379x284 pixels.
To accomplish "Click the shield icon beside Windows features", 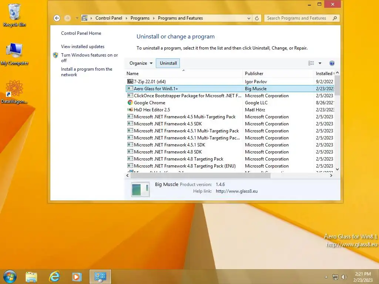I will [56, 55].
